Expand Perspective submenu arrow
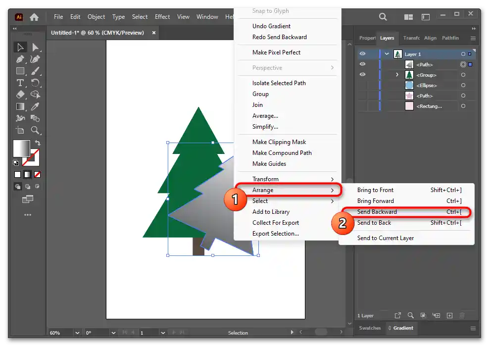 [x=332, y=68]
